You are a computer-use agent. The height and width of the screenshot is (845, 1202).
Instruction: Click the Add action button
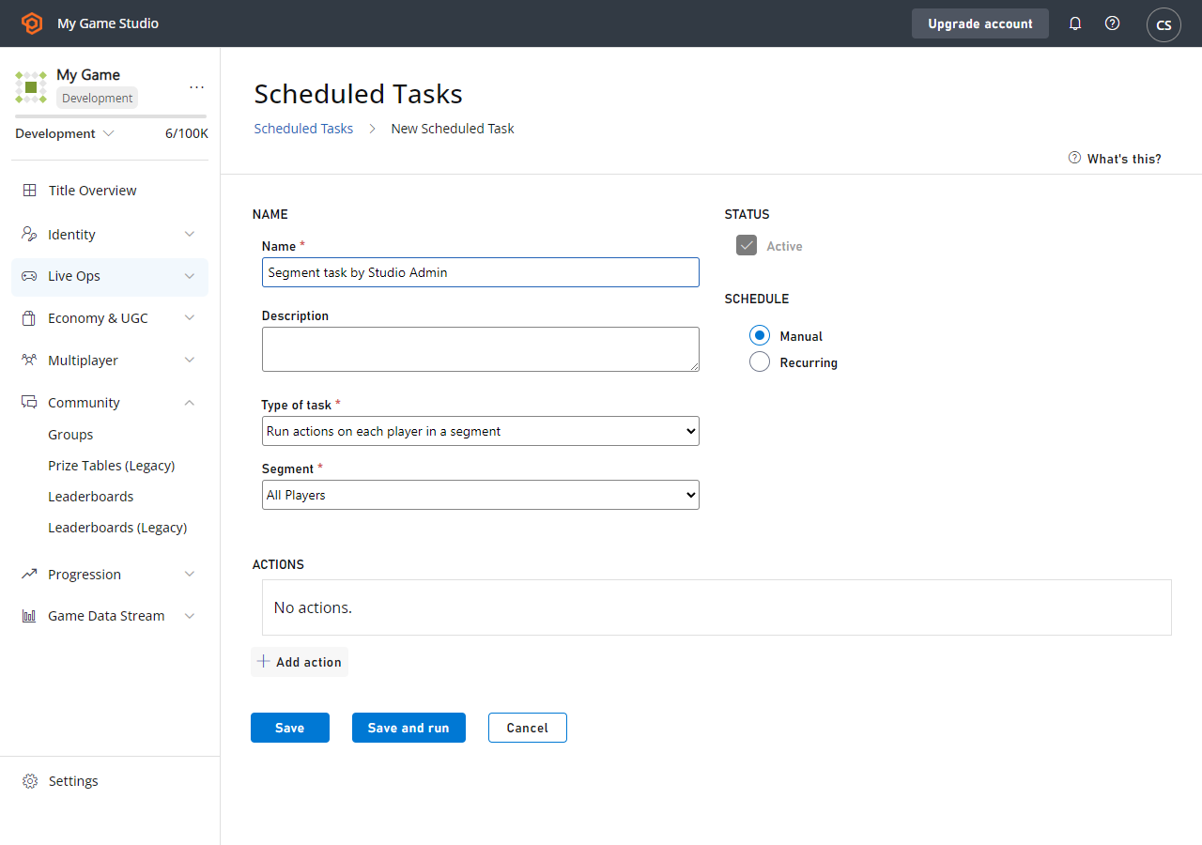pos(300,662)
